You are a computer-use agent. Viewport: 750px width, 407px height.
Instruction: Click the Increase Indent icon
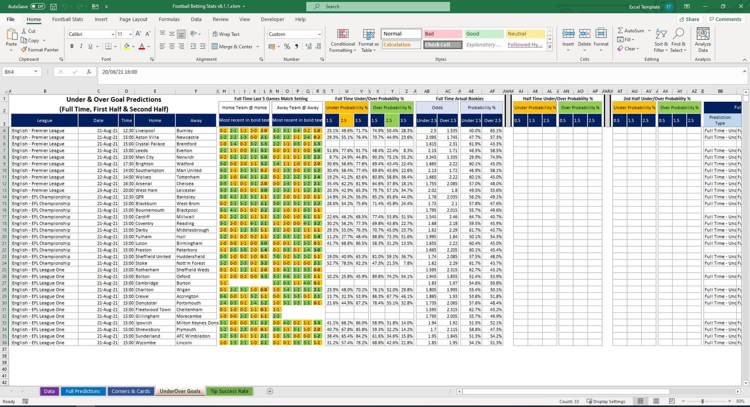[203, 46]
